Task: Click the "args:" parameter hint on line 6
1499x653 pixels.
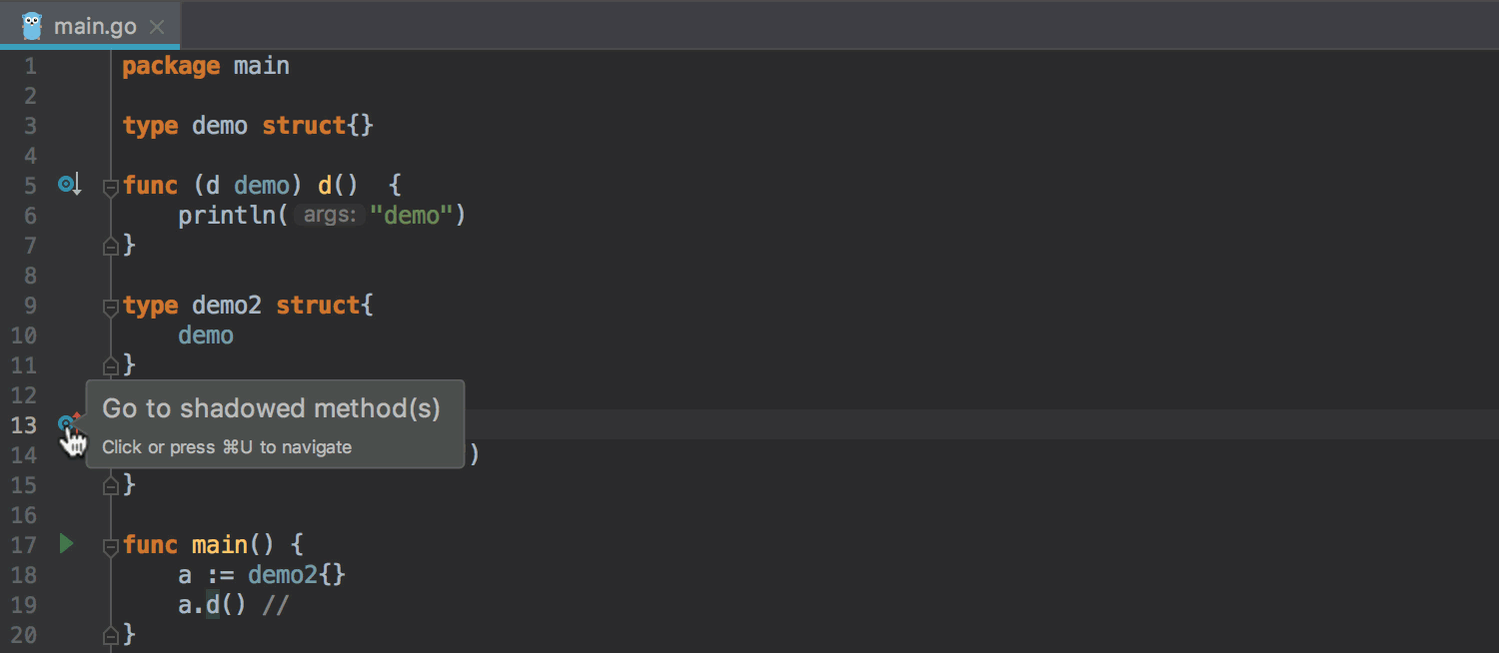Action: click(330, 216)
